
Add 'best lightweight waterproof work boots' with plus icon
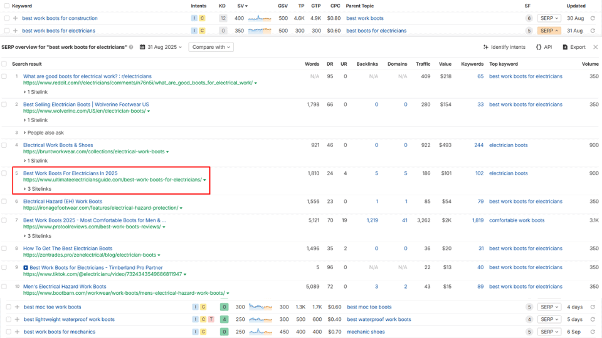[17, 319]
